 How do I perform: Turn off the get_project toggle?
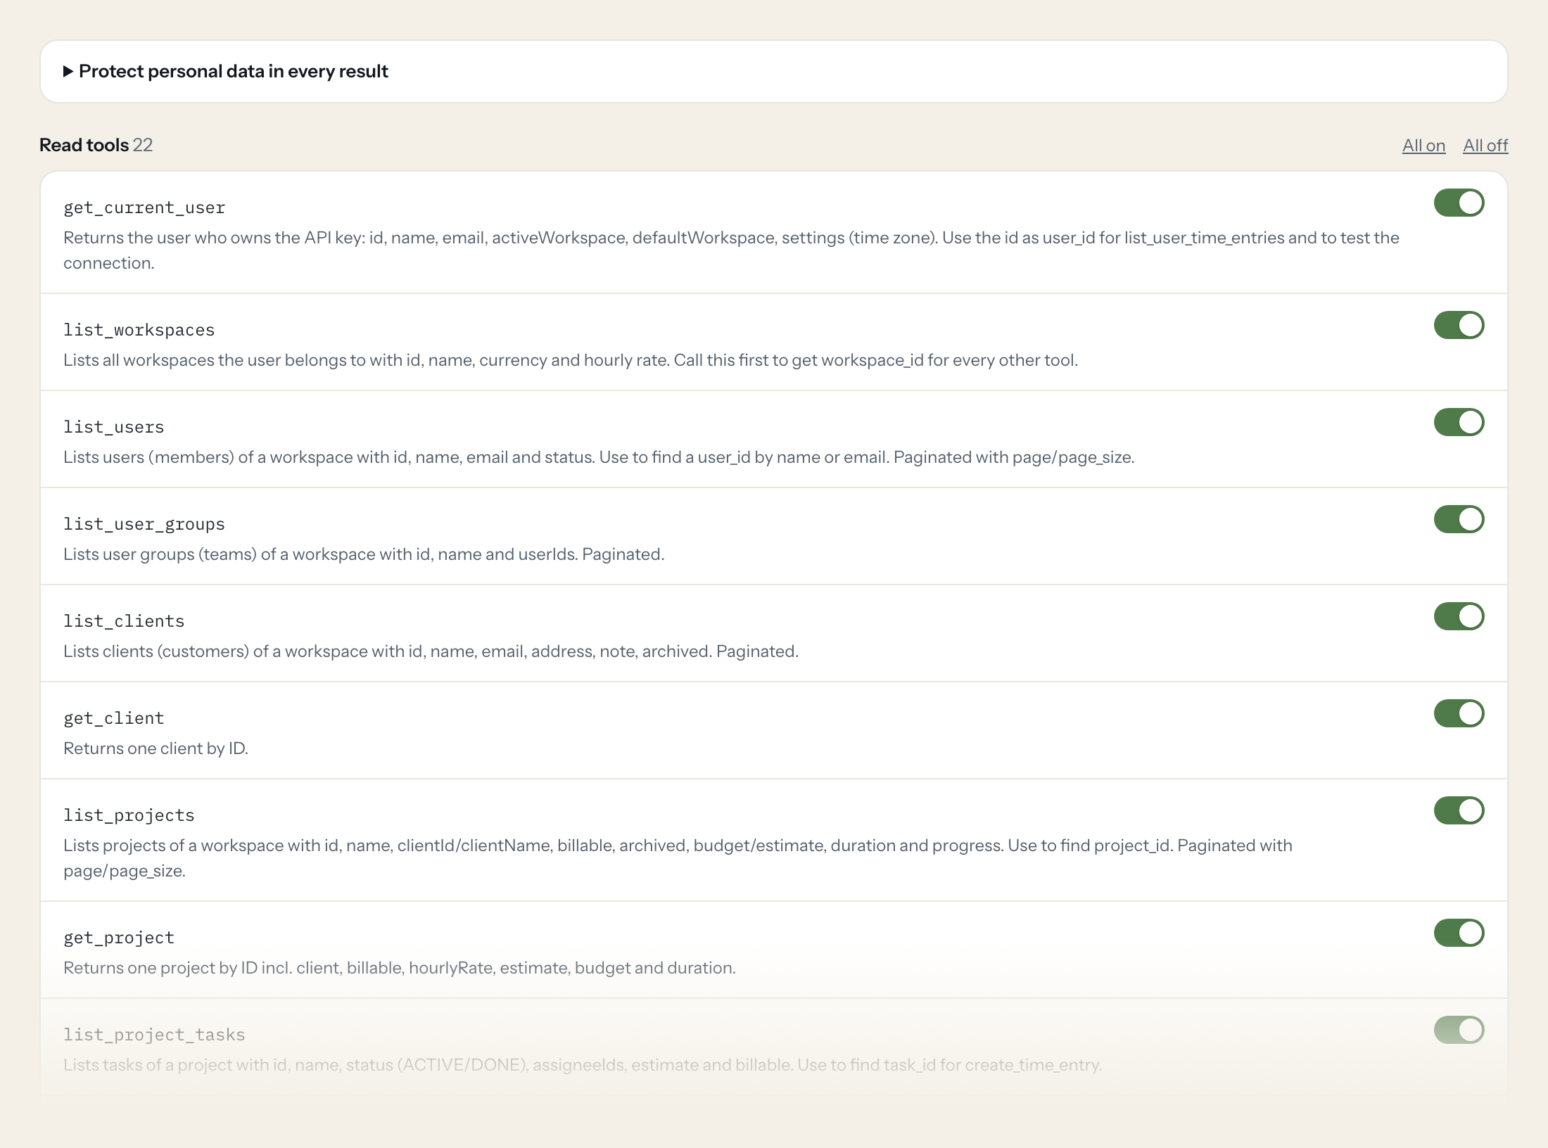pos(1459,933)
